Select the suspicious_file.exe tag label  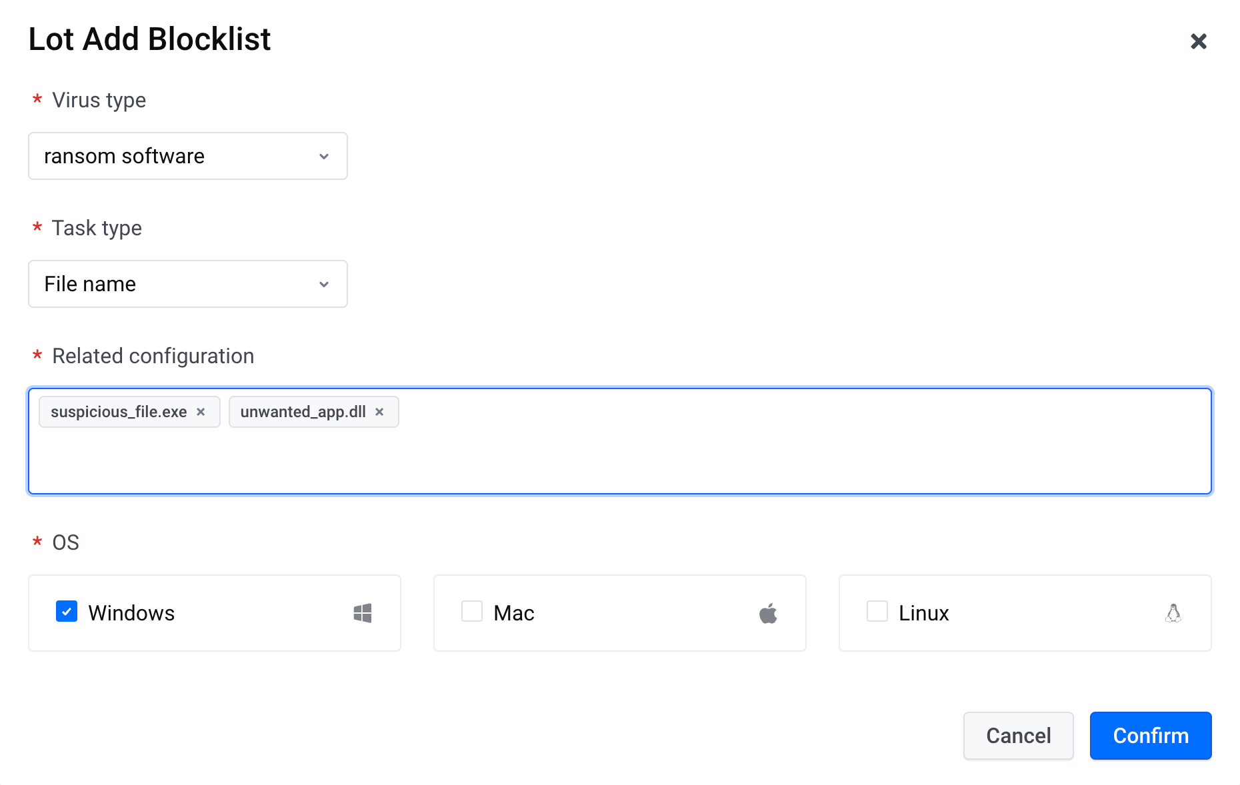[119, 412]
